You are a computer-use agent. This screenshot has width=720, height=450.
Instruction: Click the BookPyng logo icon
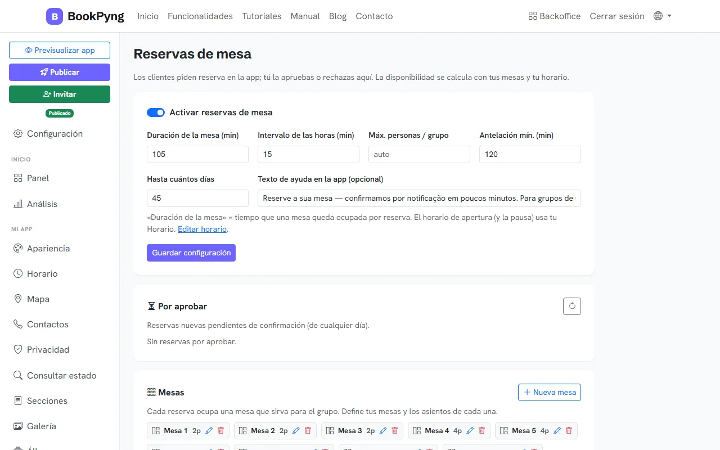click(55, 16)
